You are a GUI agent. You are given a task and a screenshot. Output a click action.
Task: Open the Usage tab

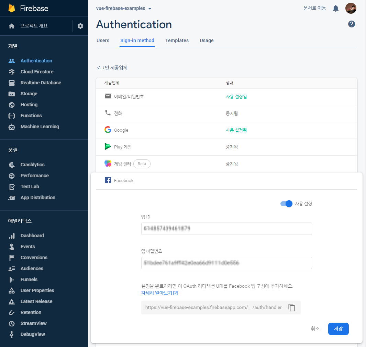click(x=207, y=40)
